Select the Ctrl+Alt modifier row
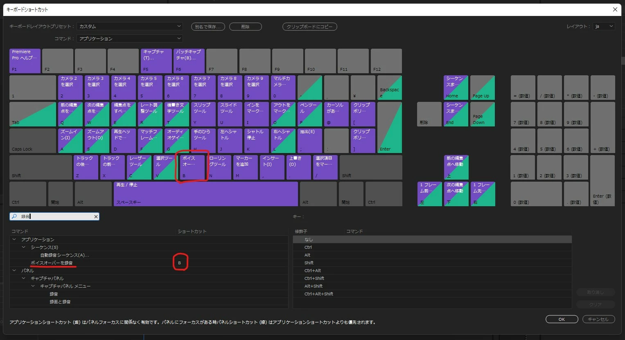This screenshot has width=625, height=340. [432, 270]
